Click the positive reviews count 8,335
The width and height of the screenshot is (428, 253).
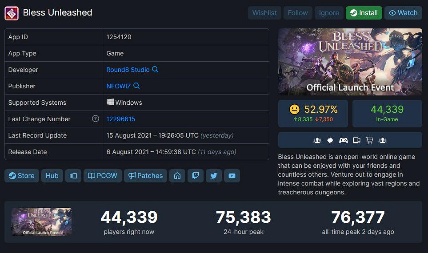(x=303, y=119)
